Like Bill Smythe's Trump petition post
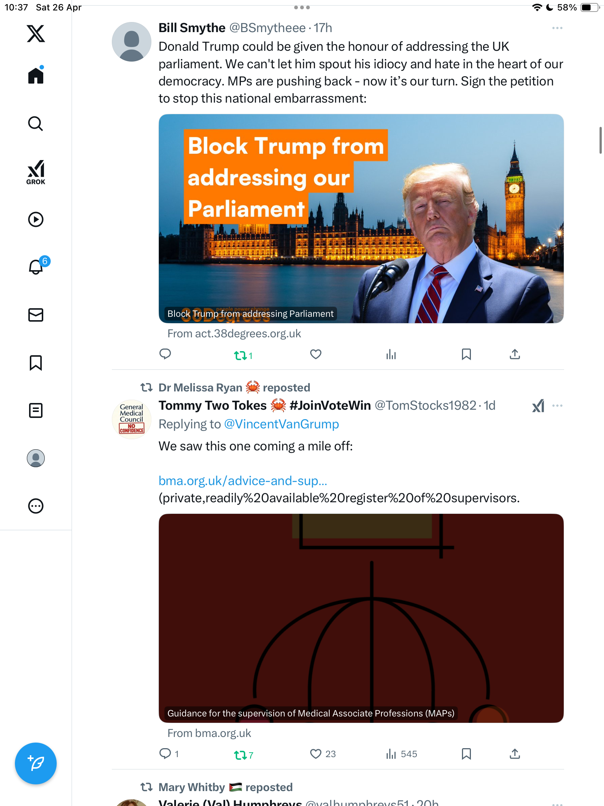 point(316,354)
